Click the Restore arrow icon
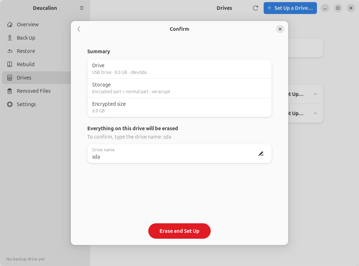359x266 pixels. (9, 51)
